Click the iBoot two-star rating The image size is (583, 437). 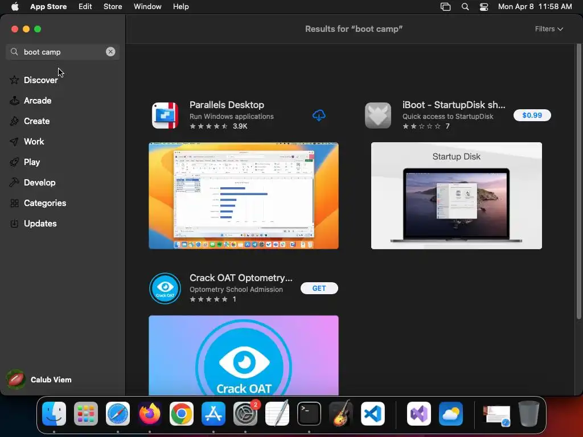click(422, 126)
